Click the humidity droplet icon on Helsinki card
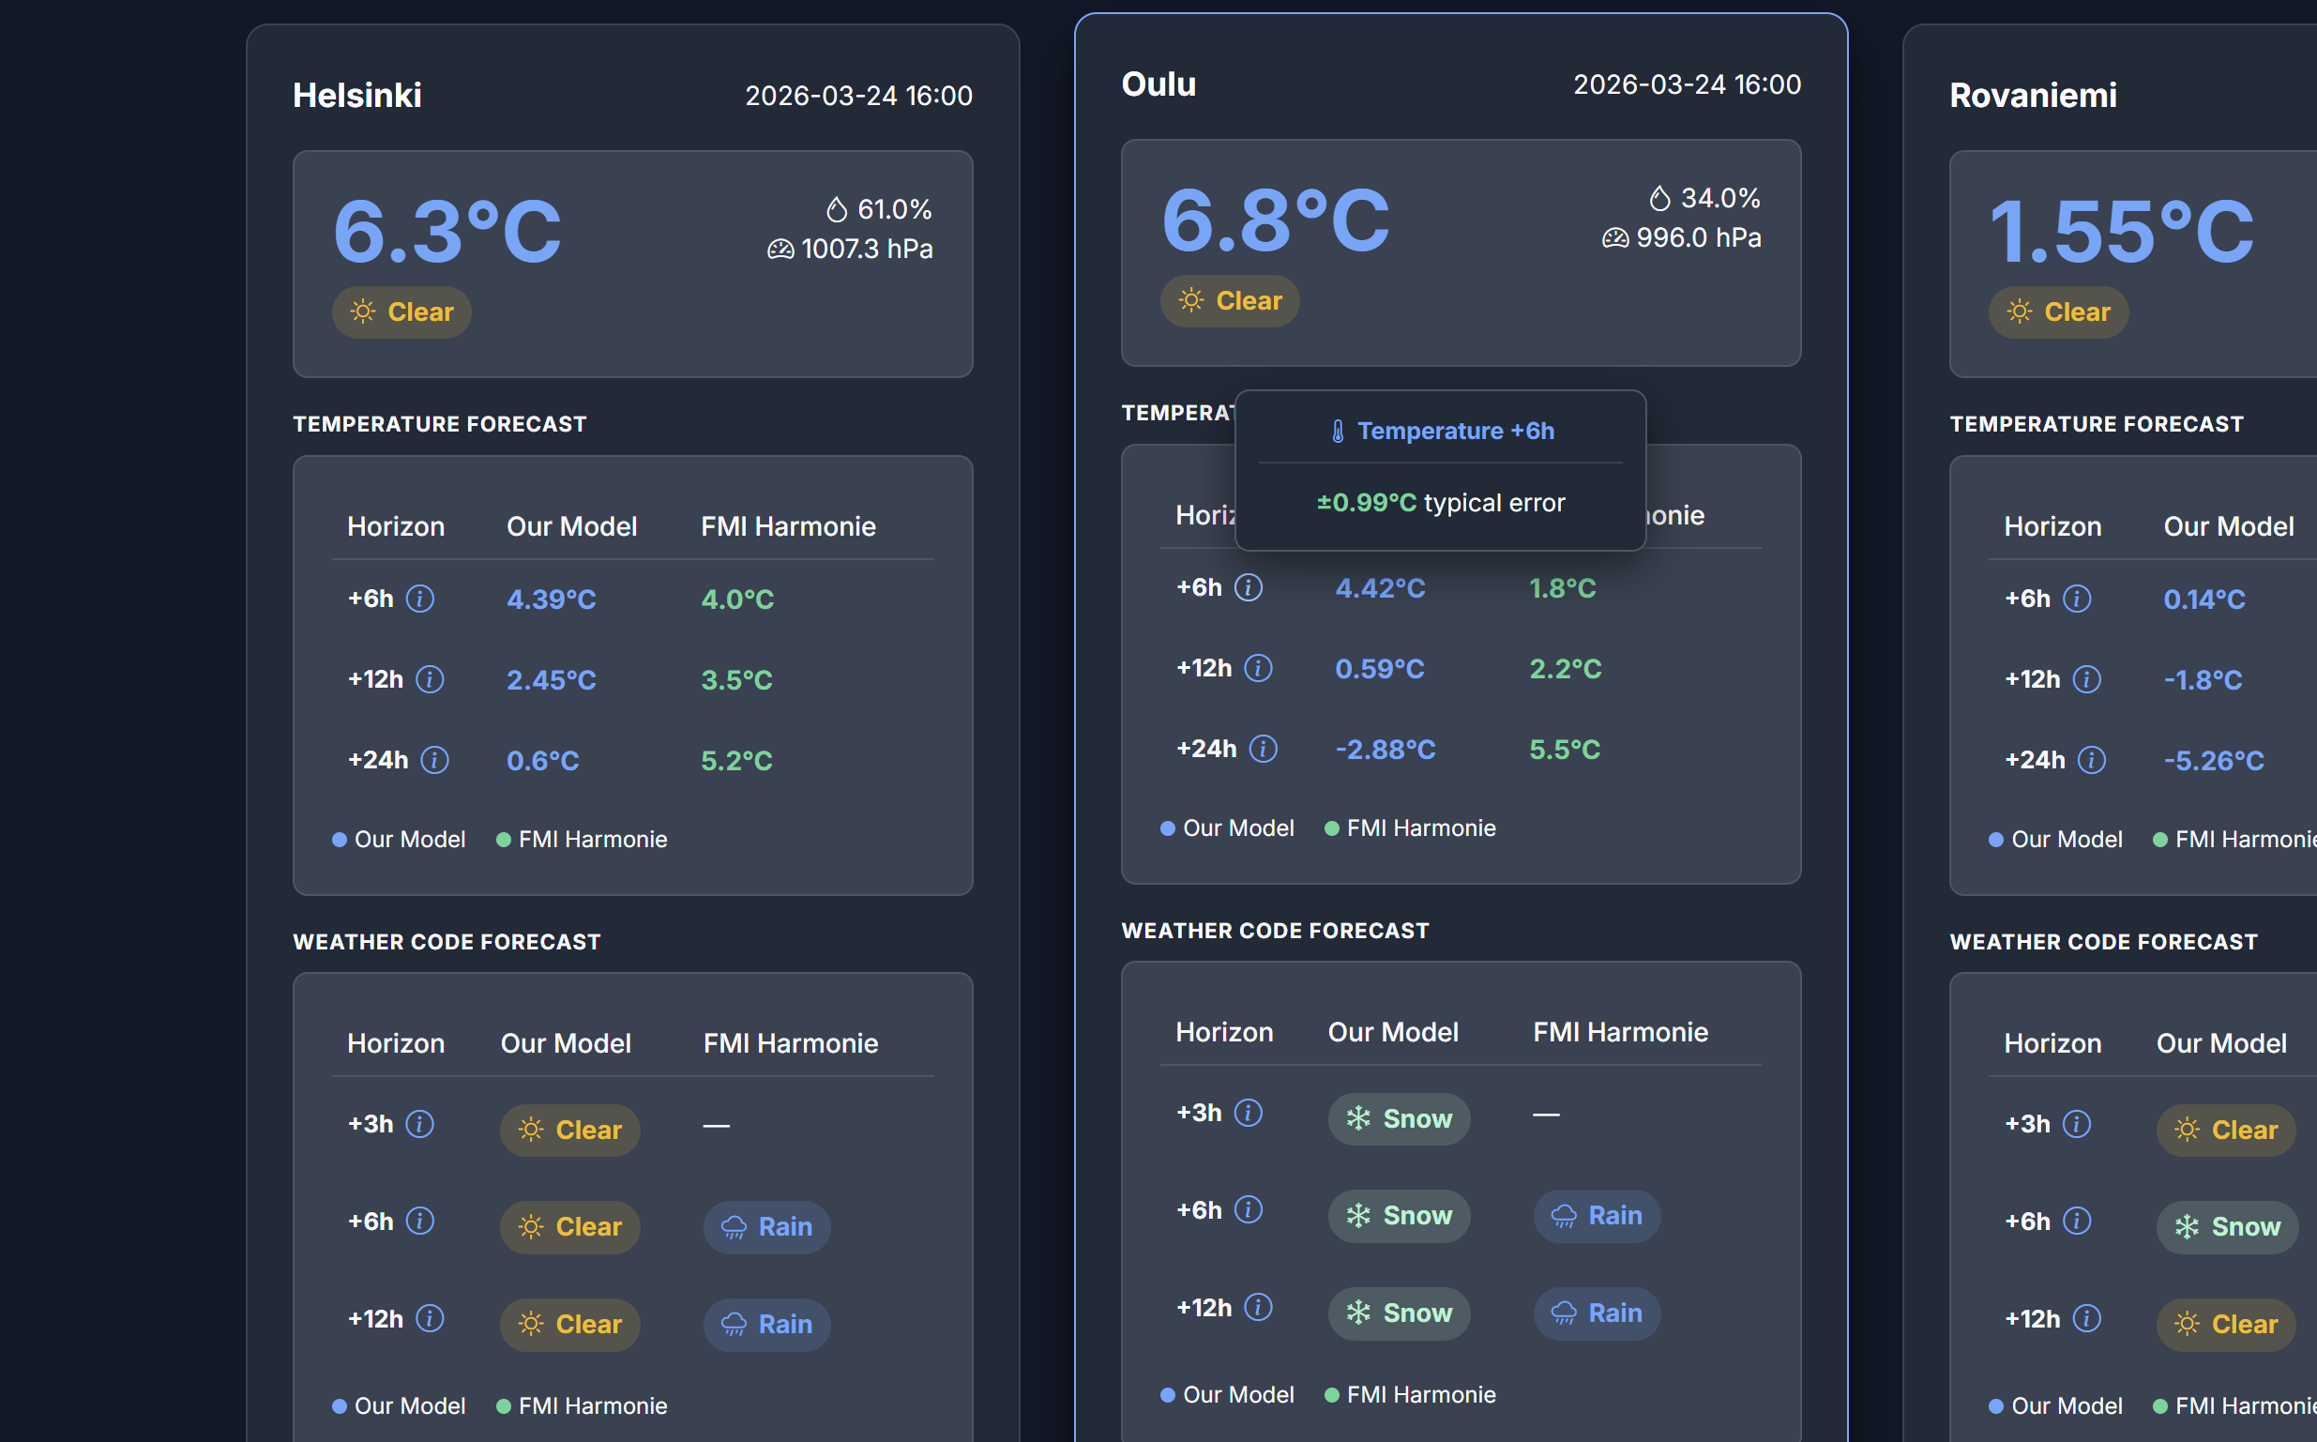The image size is (2317, 1442). (x=835, y=208)
